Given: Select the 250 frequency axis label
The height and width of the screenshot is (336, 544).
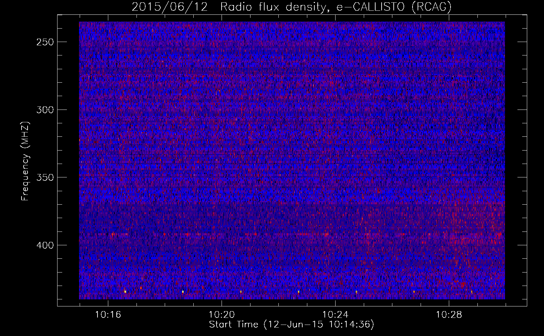Looking at the screenshot, I should (x=45, y=42).
